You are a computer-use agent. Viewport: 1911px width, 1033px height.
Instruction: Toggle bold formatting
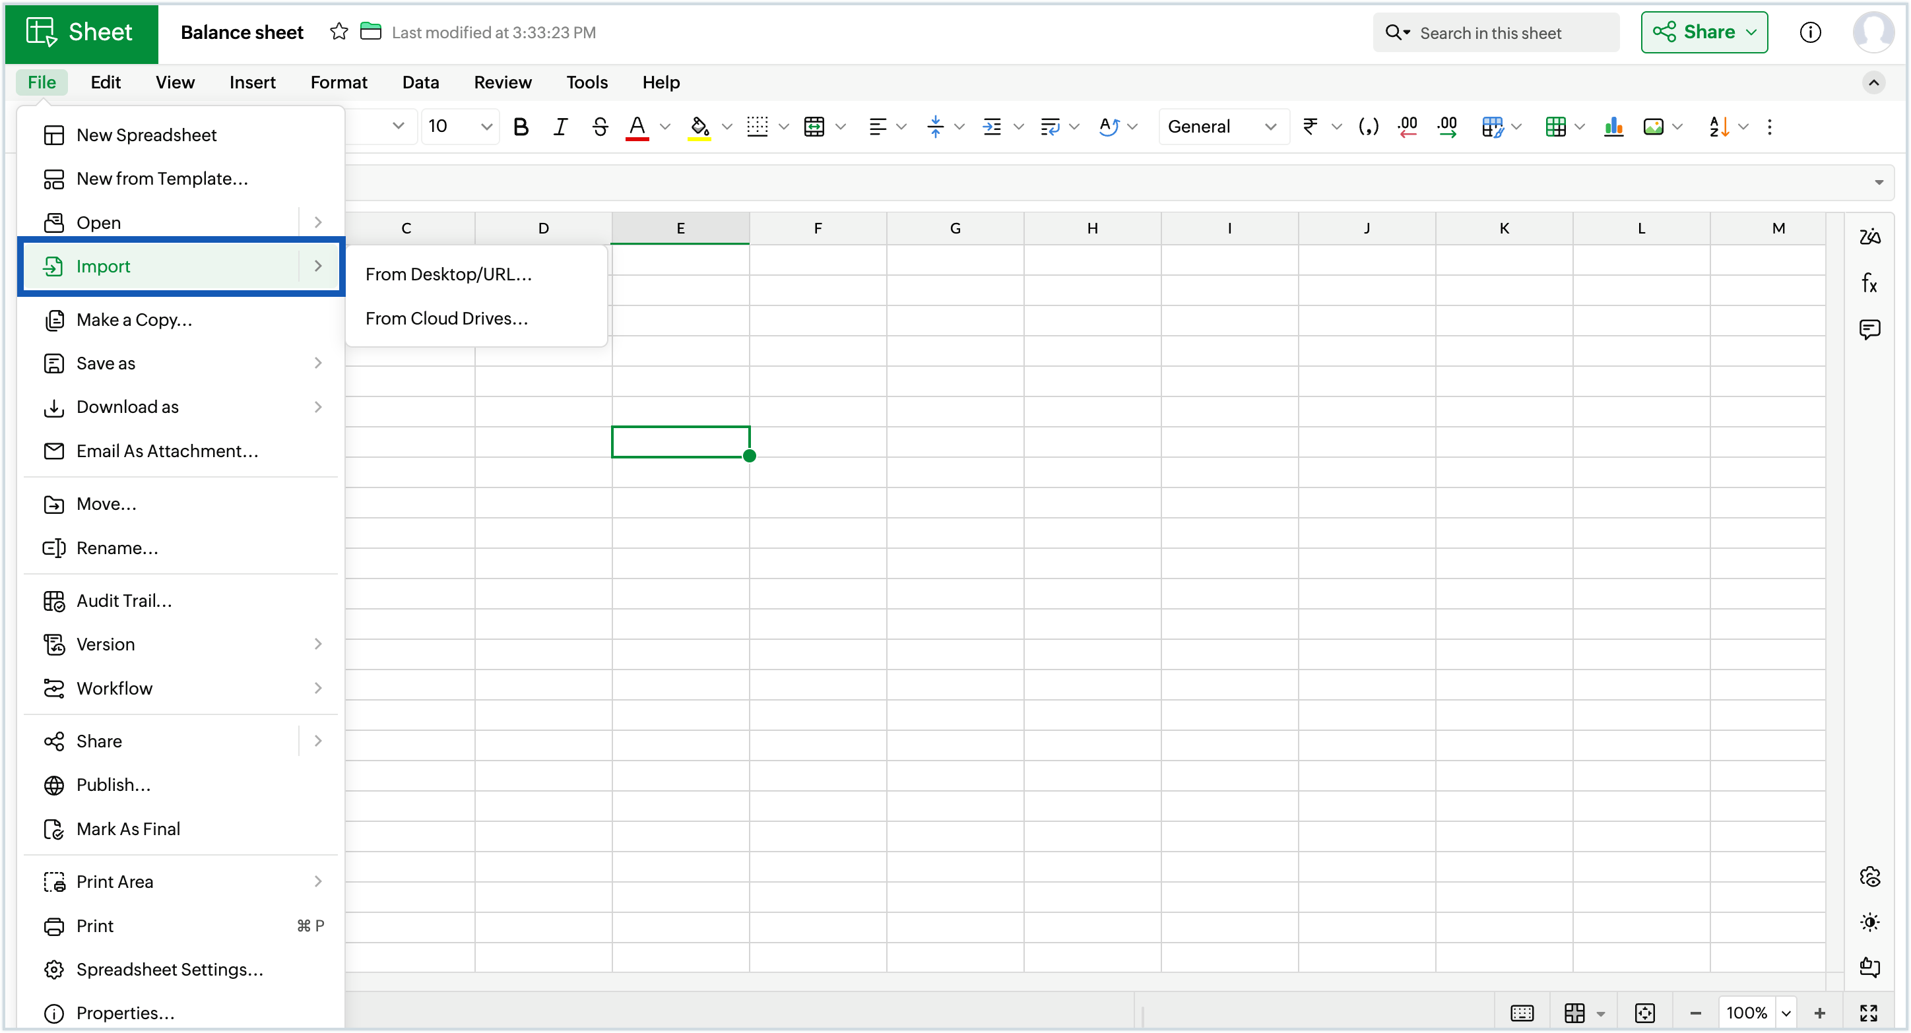pos(521,127)
